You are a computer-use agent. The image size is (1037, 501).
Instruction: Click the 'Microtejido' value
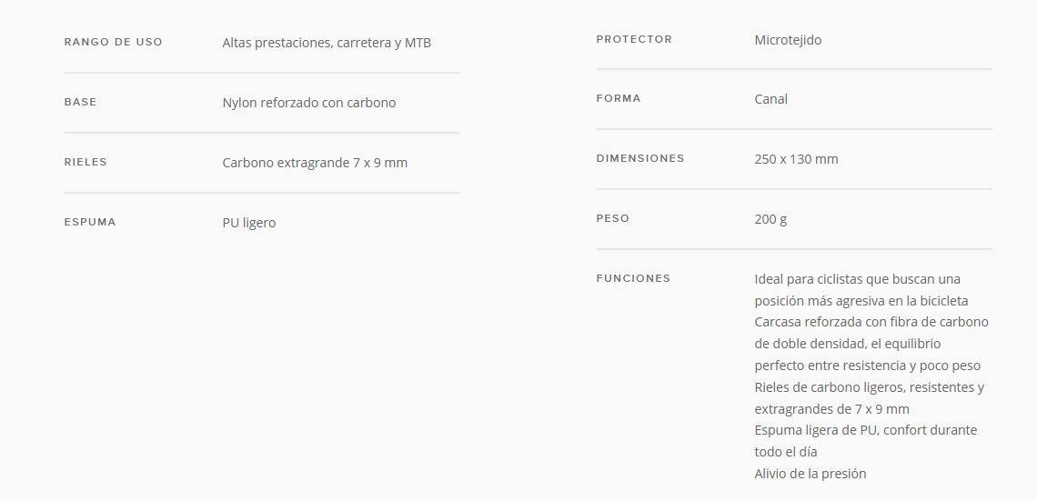789,40
